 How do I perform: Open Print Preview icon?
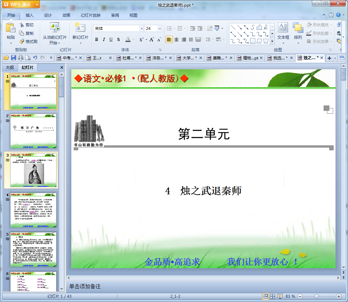point(28,58)
